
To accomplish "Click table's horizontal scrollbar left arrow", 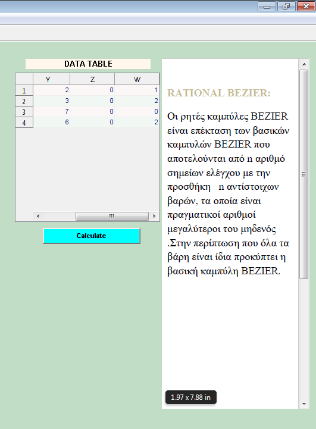I will (38, 216).
